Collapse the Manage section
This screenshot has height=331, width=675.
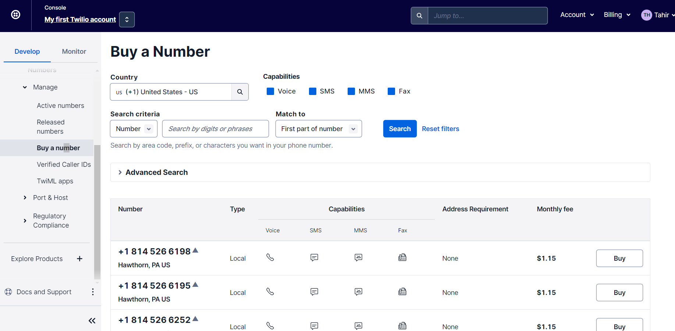25,87
